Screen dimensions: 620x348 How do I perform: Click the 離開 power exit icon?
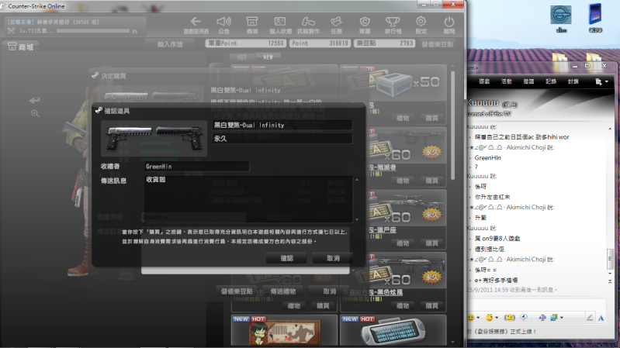tap(449, 22)
